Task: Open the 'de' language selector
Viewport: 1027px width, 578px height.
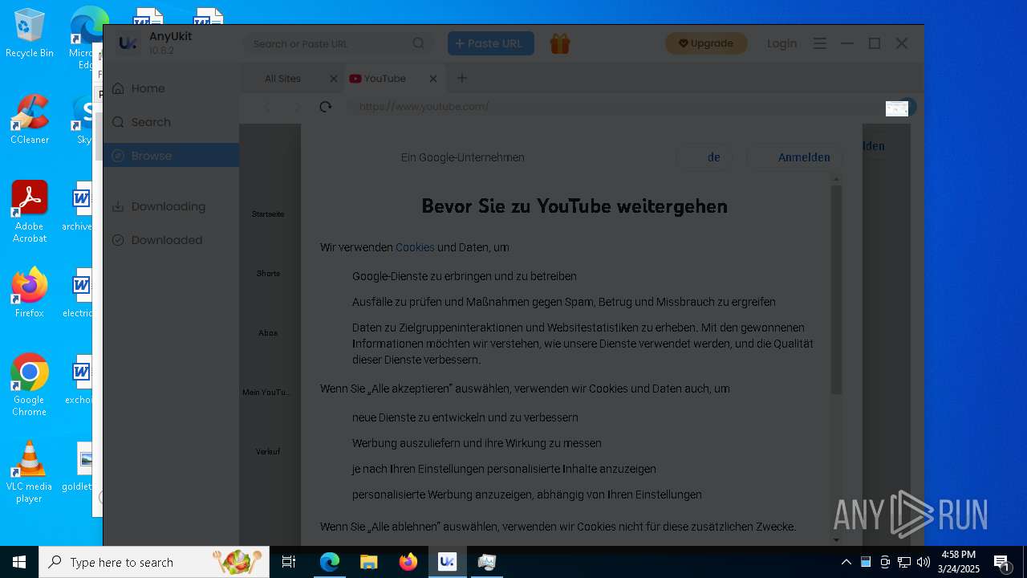Action: [704, 157]
